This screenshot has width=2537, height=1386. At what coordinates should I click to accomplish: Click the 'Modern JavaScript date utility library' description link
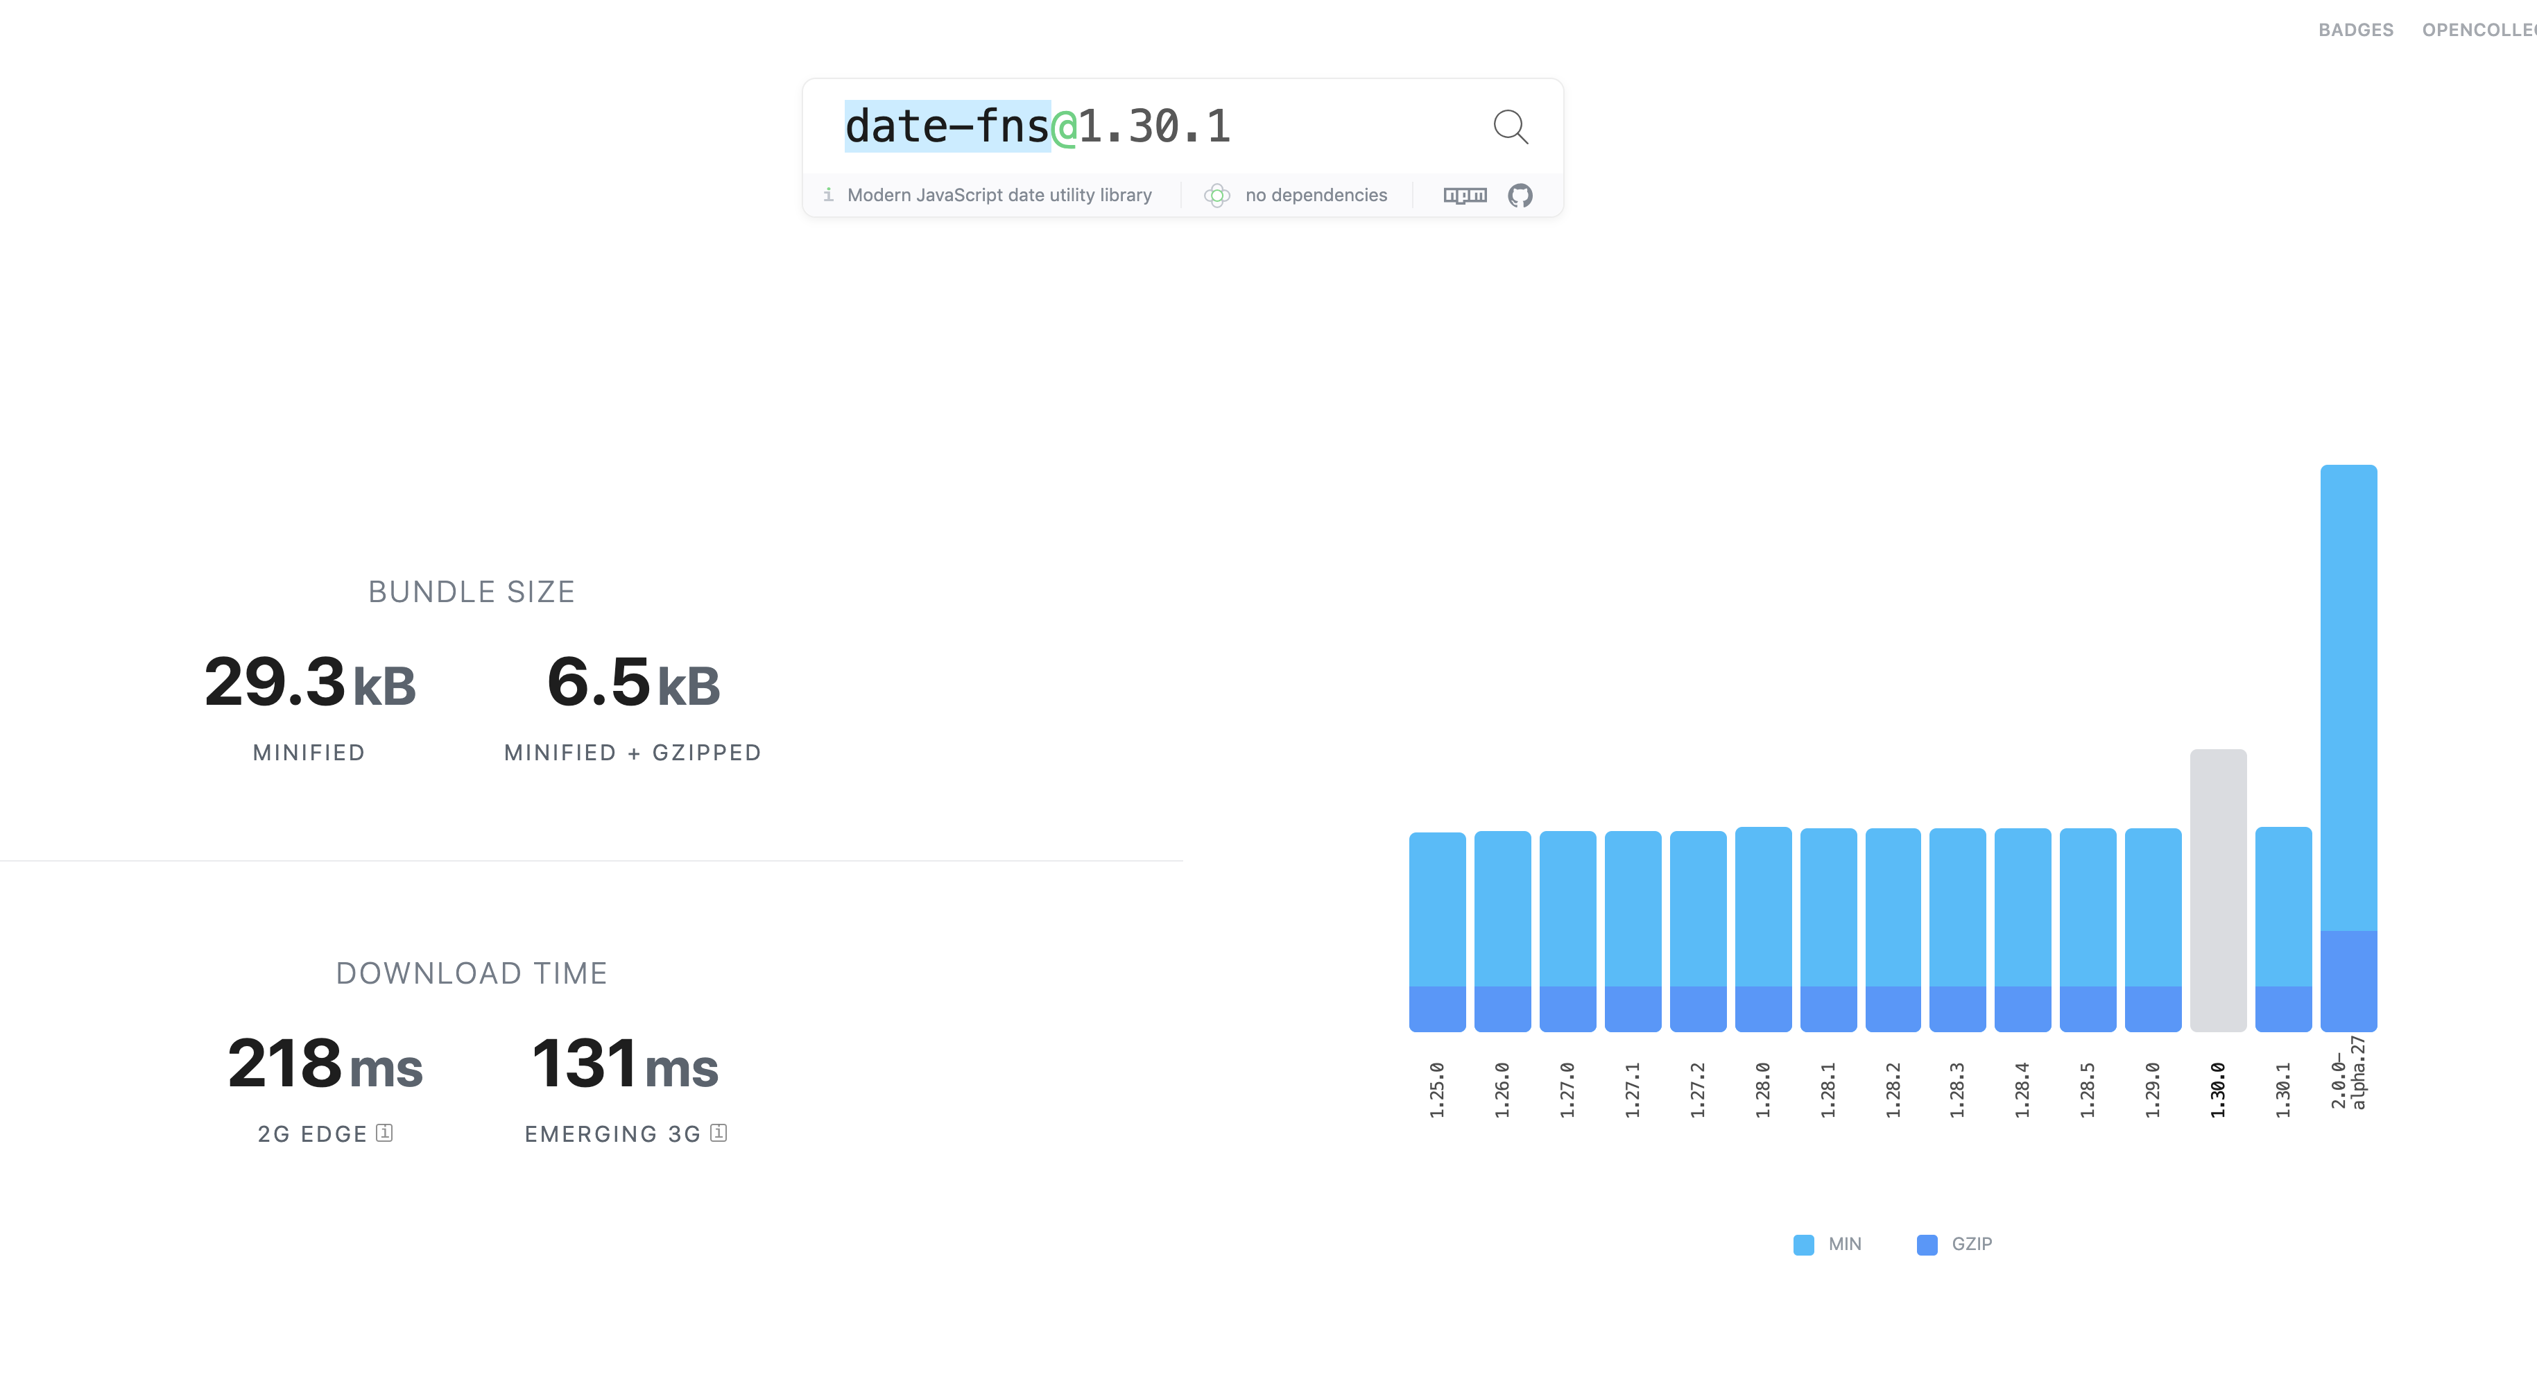point(999,194)
